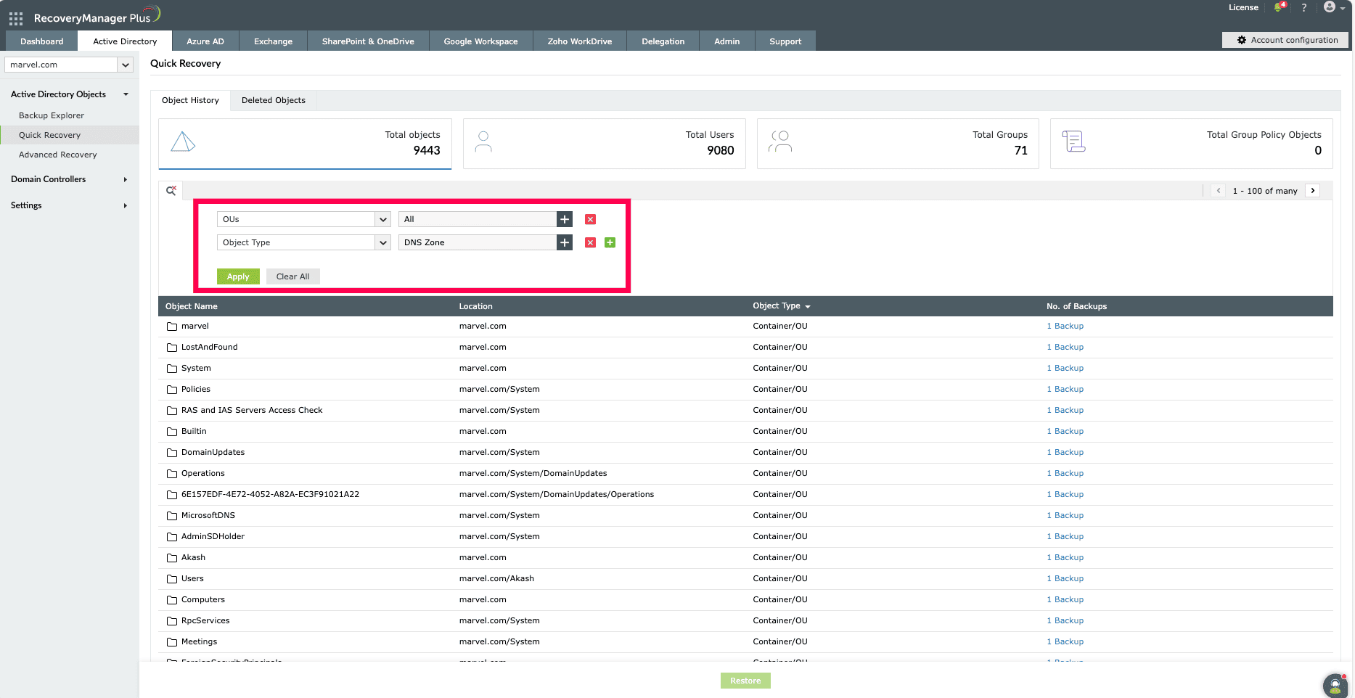Switch to the Deleted Objects tab
The width and height of the screenshot is (1355, 698).
274,100
